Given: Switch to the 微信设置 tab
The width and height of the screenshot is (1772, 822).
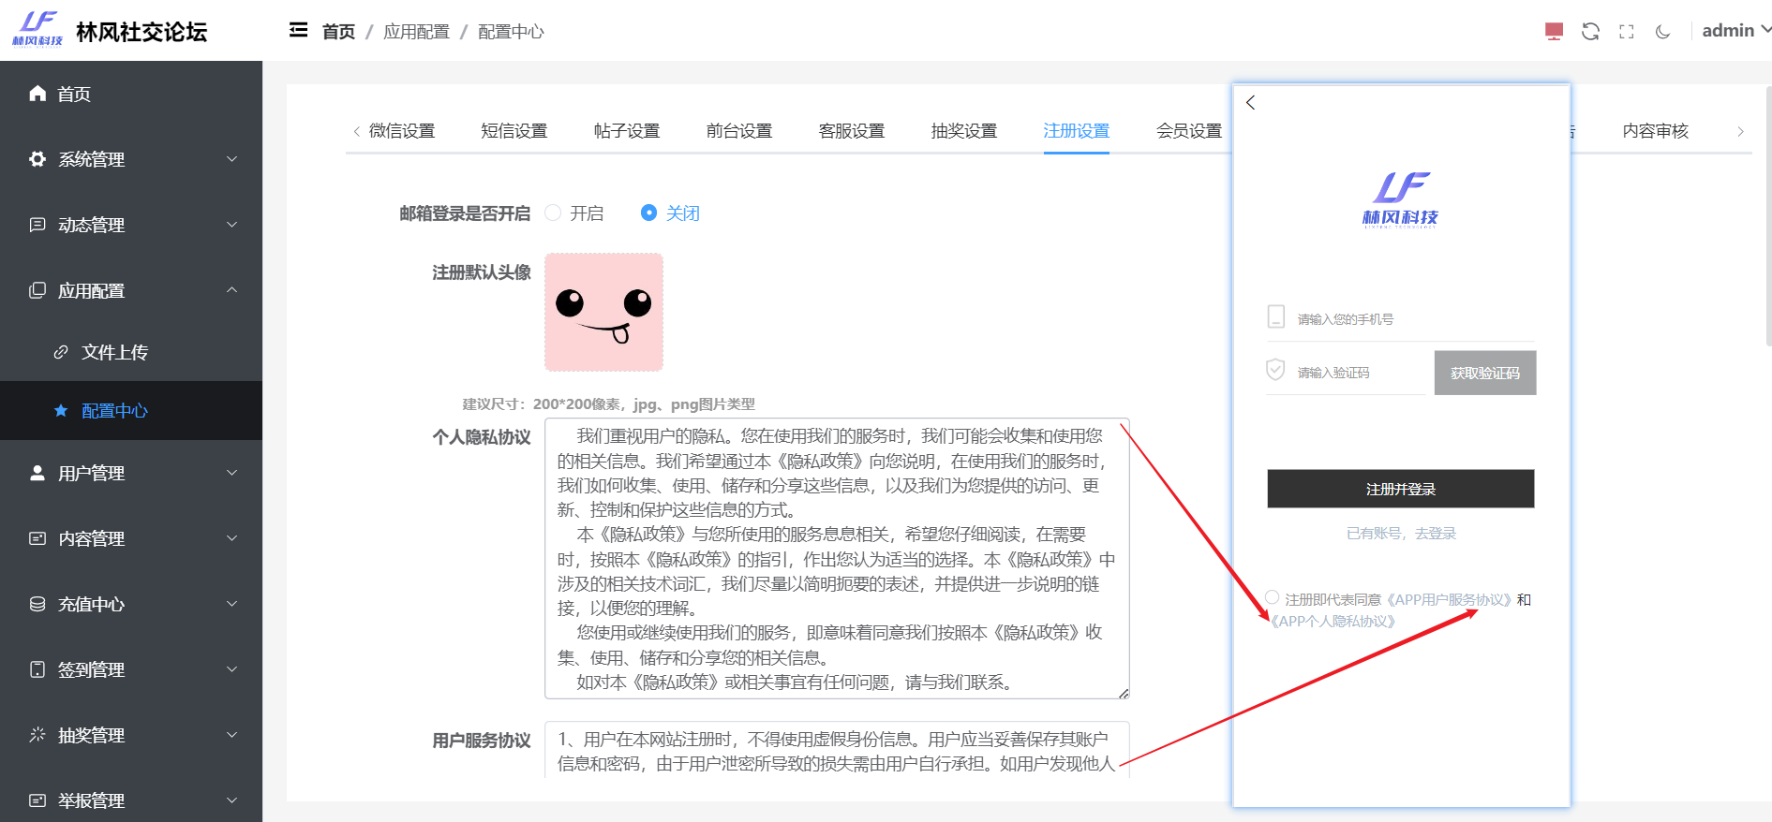Looking at the screenshot, I should click(402, 131).
